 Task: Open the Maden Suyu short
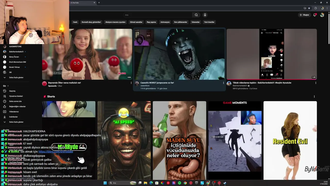coord(179,140)
